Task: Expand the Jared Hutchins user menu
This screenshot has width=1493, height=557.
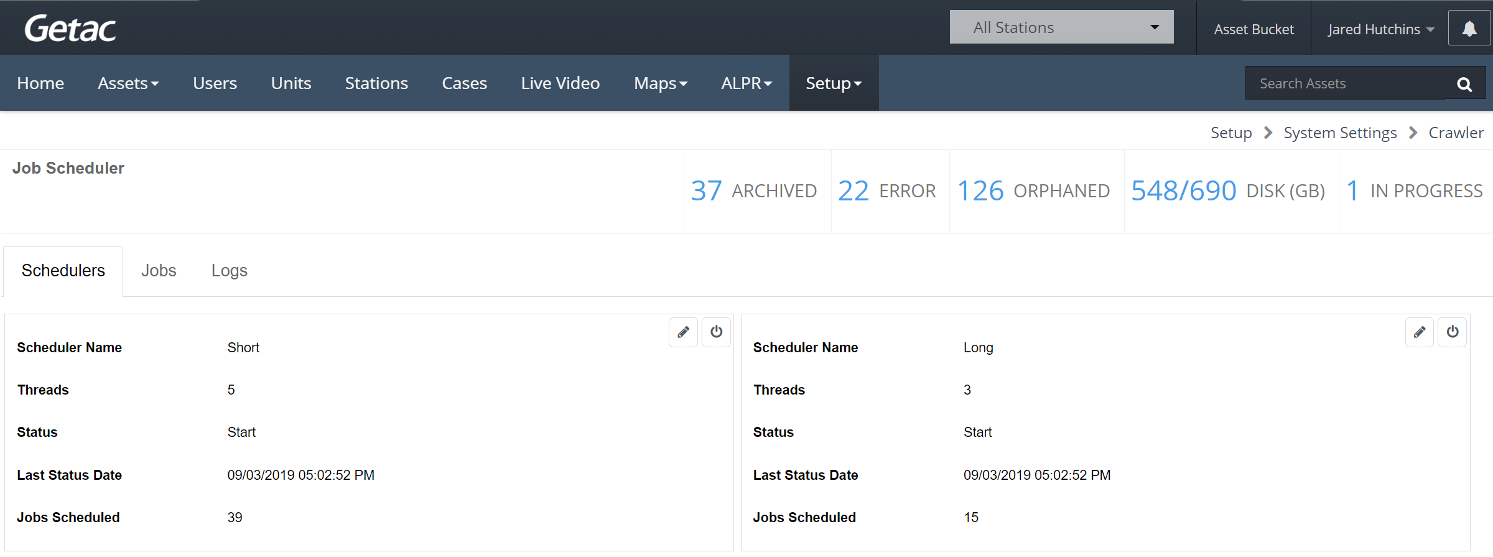Action: point(1380,29)
